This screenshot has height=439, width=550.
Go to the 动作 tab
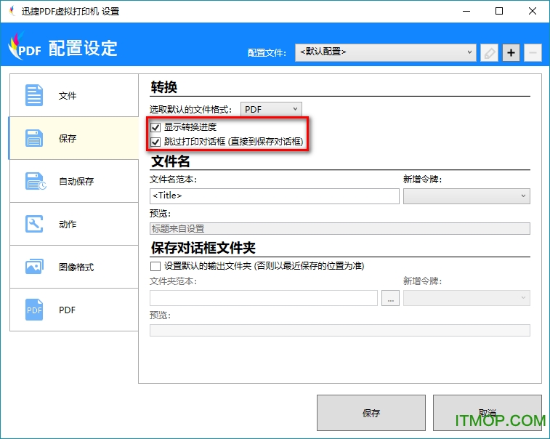74,224
